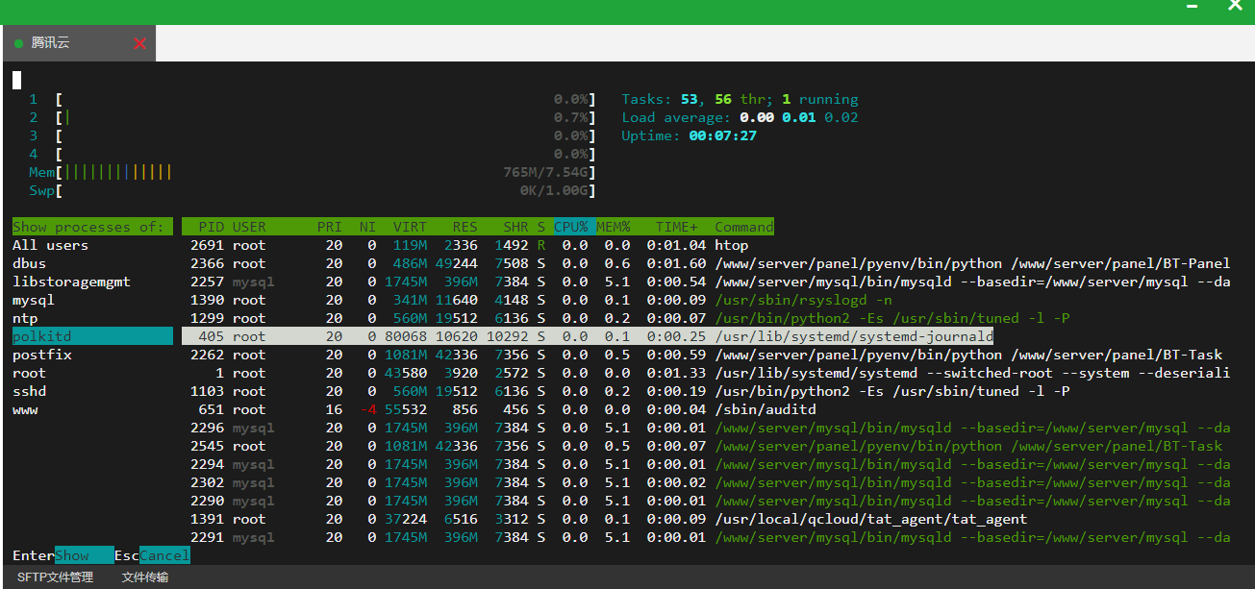
Task: Select the dbus user filter
Action: coord(92,263)
